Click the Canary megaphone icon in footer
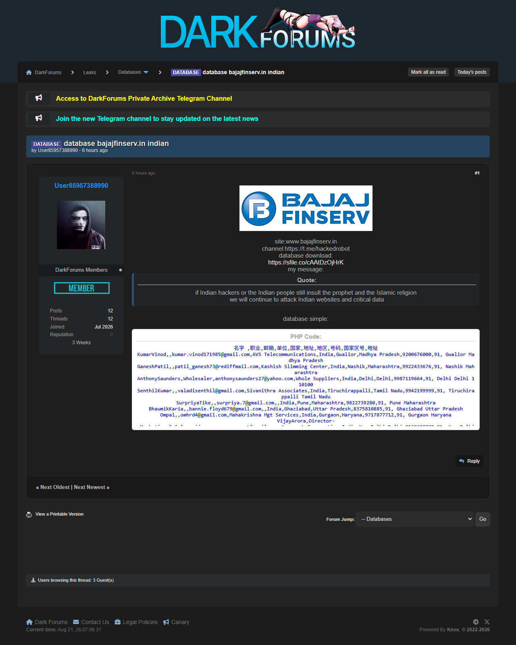Screen dimensions: 516x645 pos(166,622)
